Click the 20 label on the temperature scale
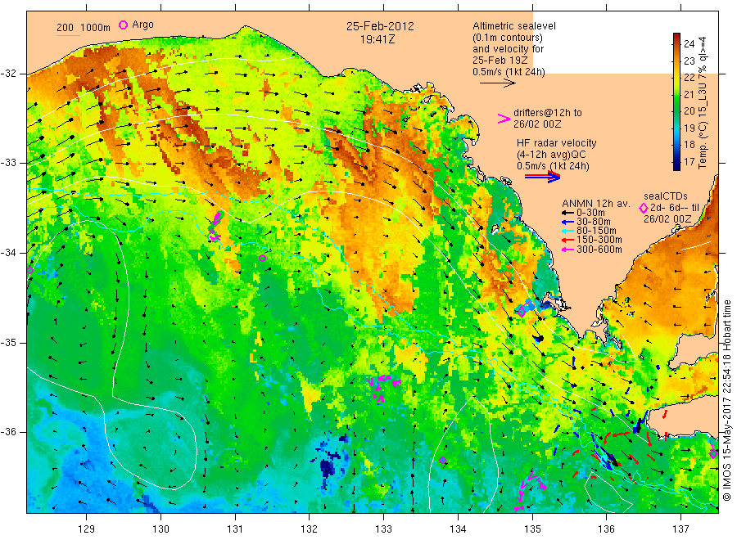This screenshot has width=737, height=540. [689, 111]
